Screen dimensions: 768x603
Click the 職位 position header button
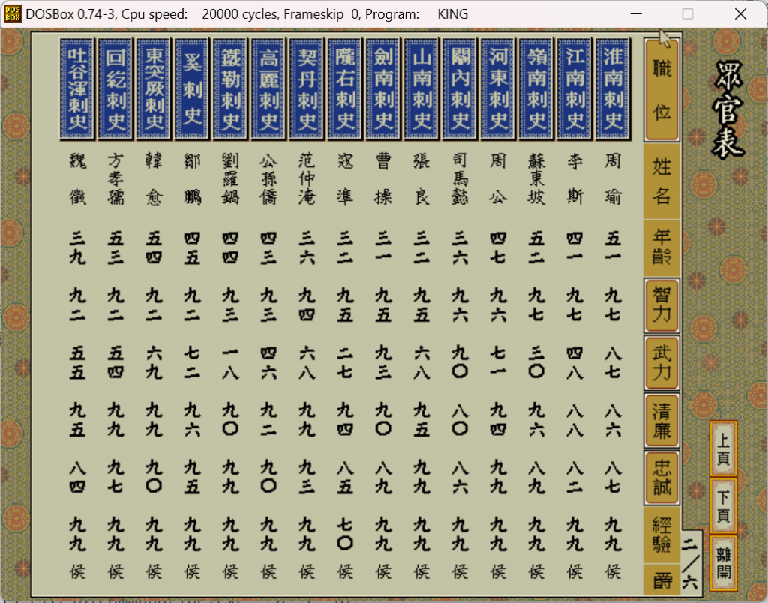[661, 90]
